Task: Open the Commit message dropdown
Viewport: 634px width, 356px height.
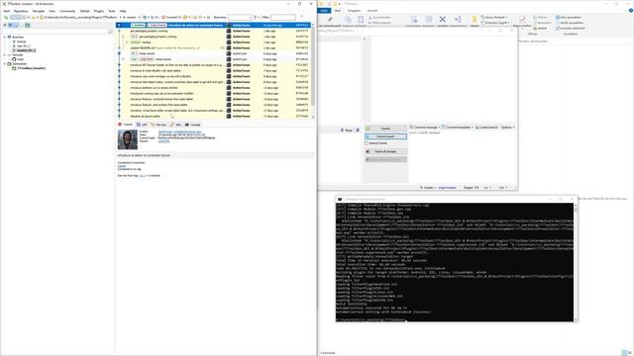Action: click(x=425, y=128)
